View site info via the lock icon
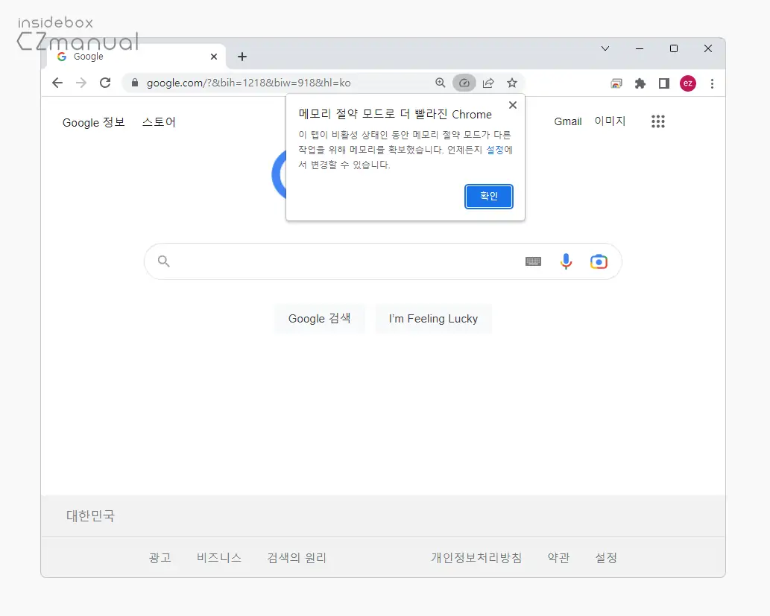770x616 pixels. [x=135, y=83]
